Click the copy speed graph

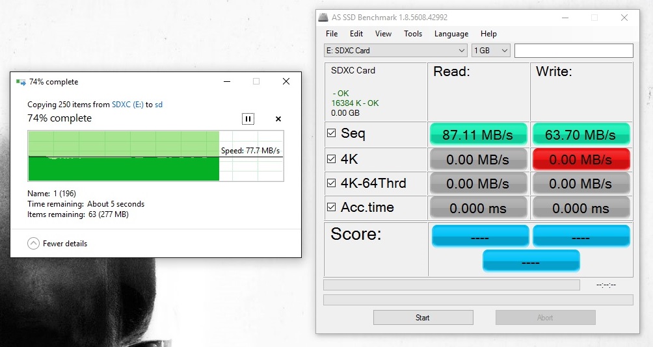(x=155, y=156)
